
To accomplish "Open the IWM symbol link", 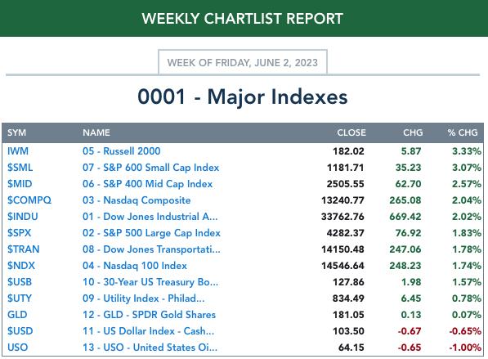I will pos(18,151).
